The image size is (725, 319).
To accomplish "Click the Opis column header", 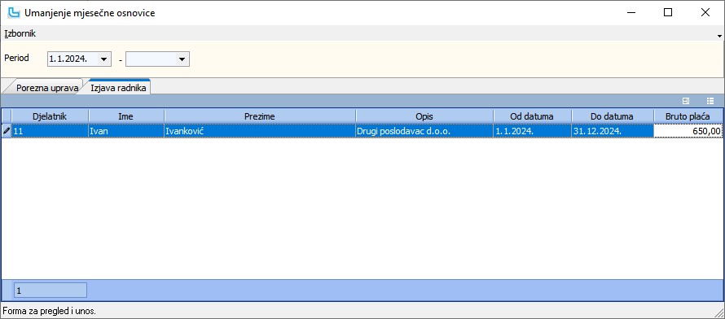I will pos(424,116).
